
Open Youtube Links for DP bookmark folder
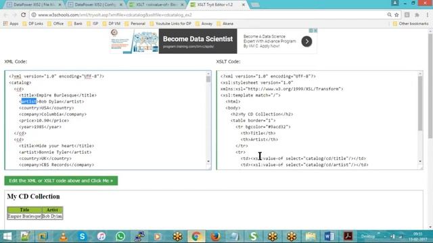170,24
